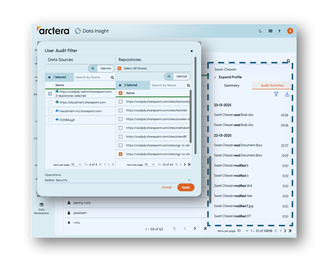Go to next page of users list

point(195,228)
